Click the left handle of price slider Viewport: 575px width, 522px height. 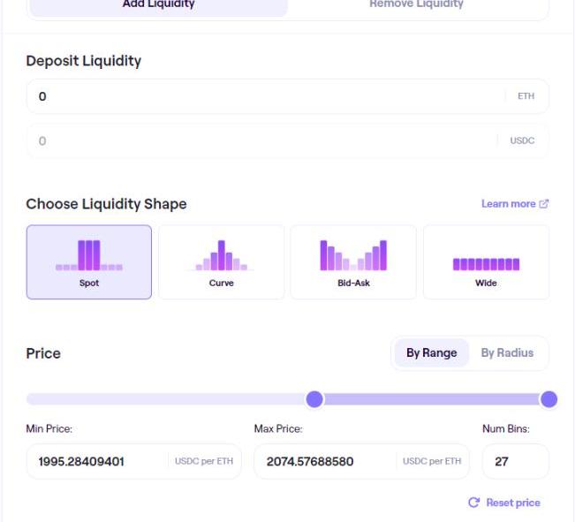[314, 399]
